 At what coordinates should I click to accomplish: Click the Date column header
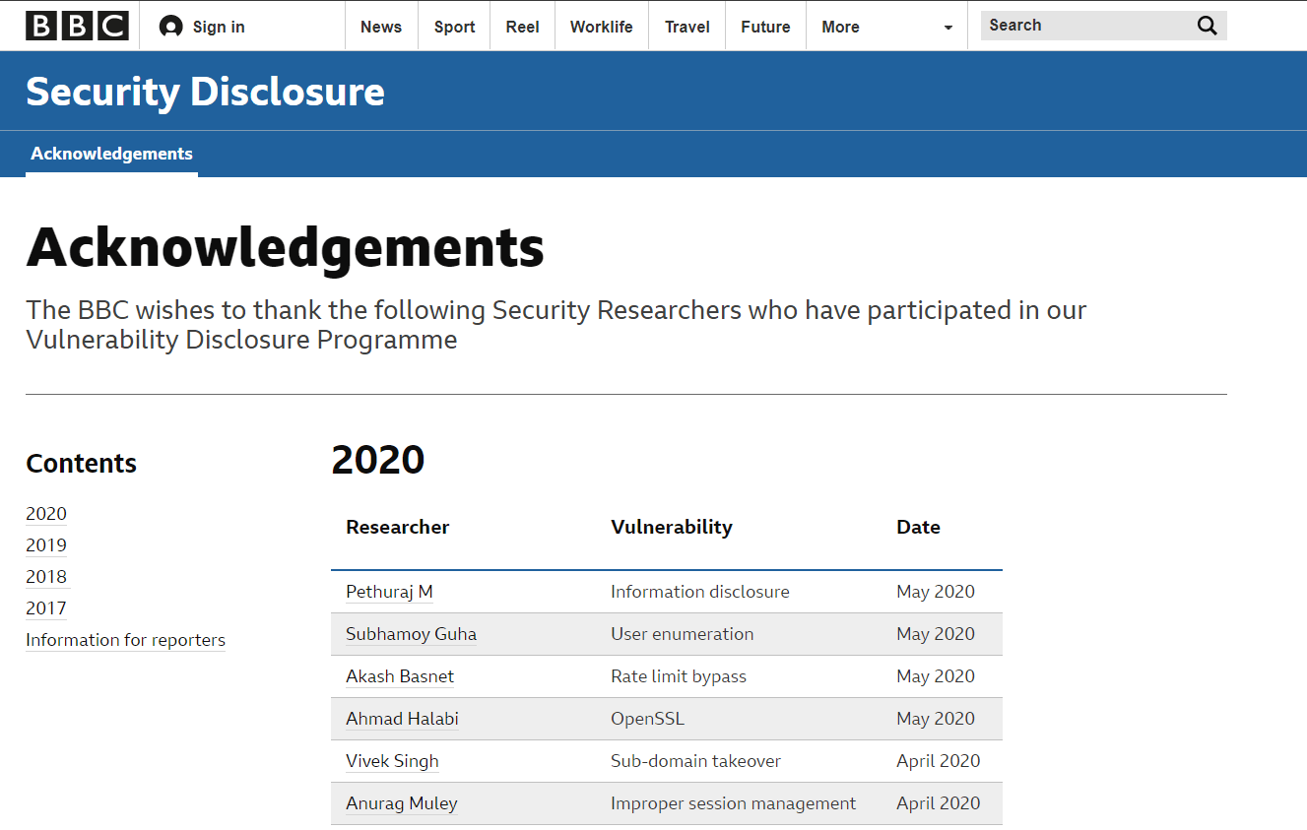pos(918,527)
